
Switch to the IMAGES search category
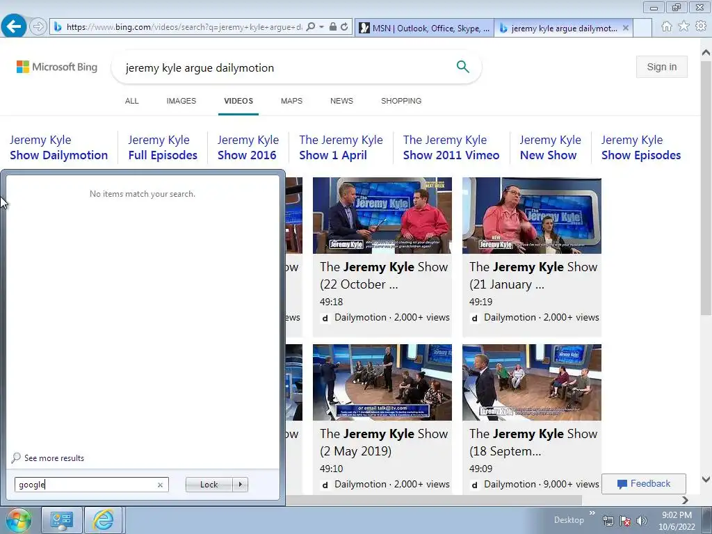[x=181, y=101]
